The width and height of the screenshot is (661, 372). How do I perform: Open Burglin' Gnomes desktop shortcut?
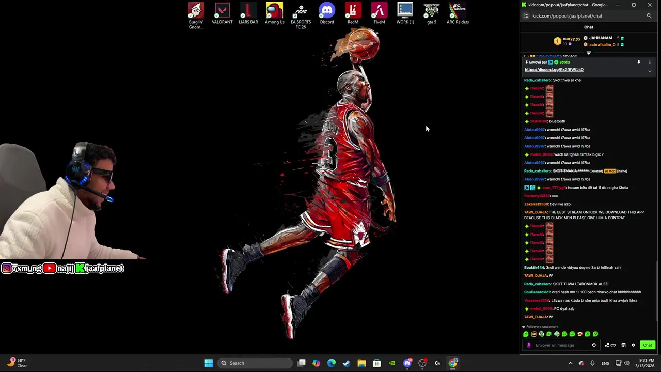click(196, 16)
